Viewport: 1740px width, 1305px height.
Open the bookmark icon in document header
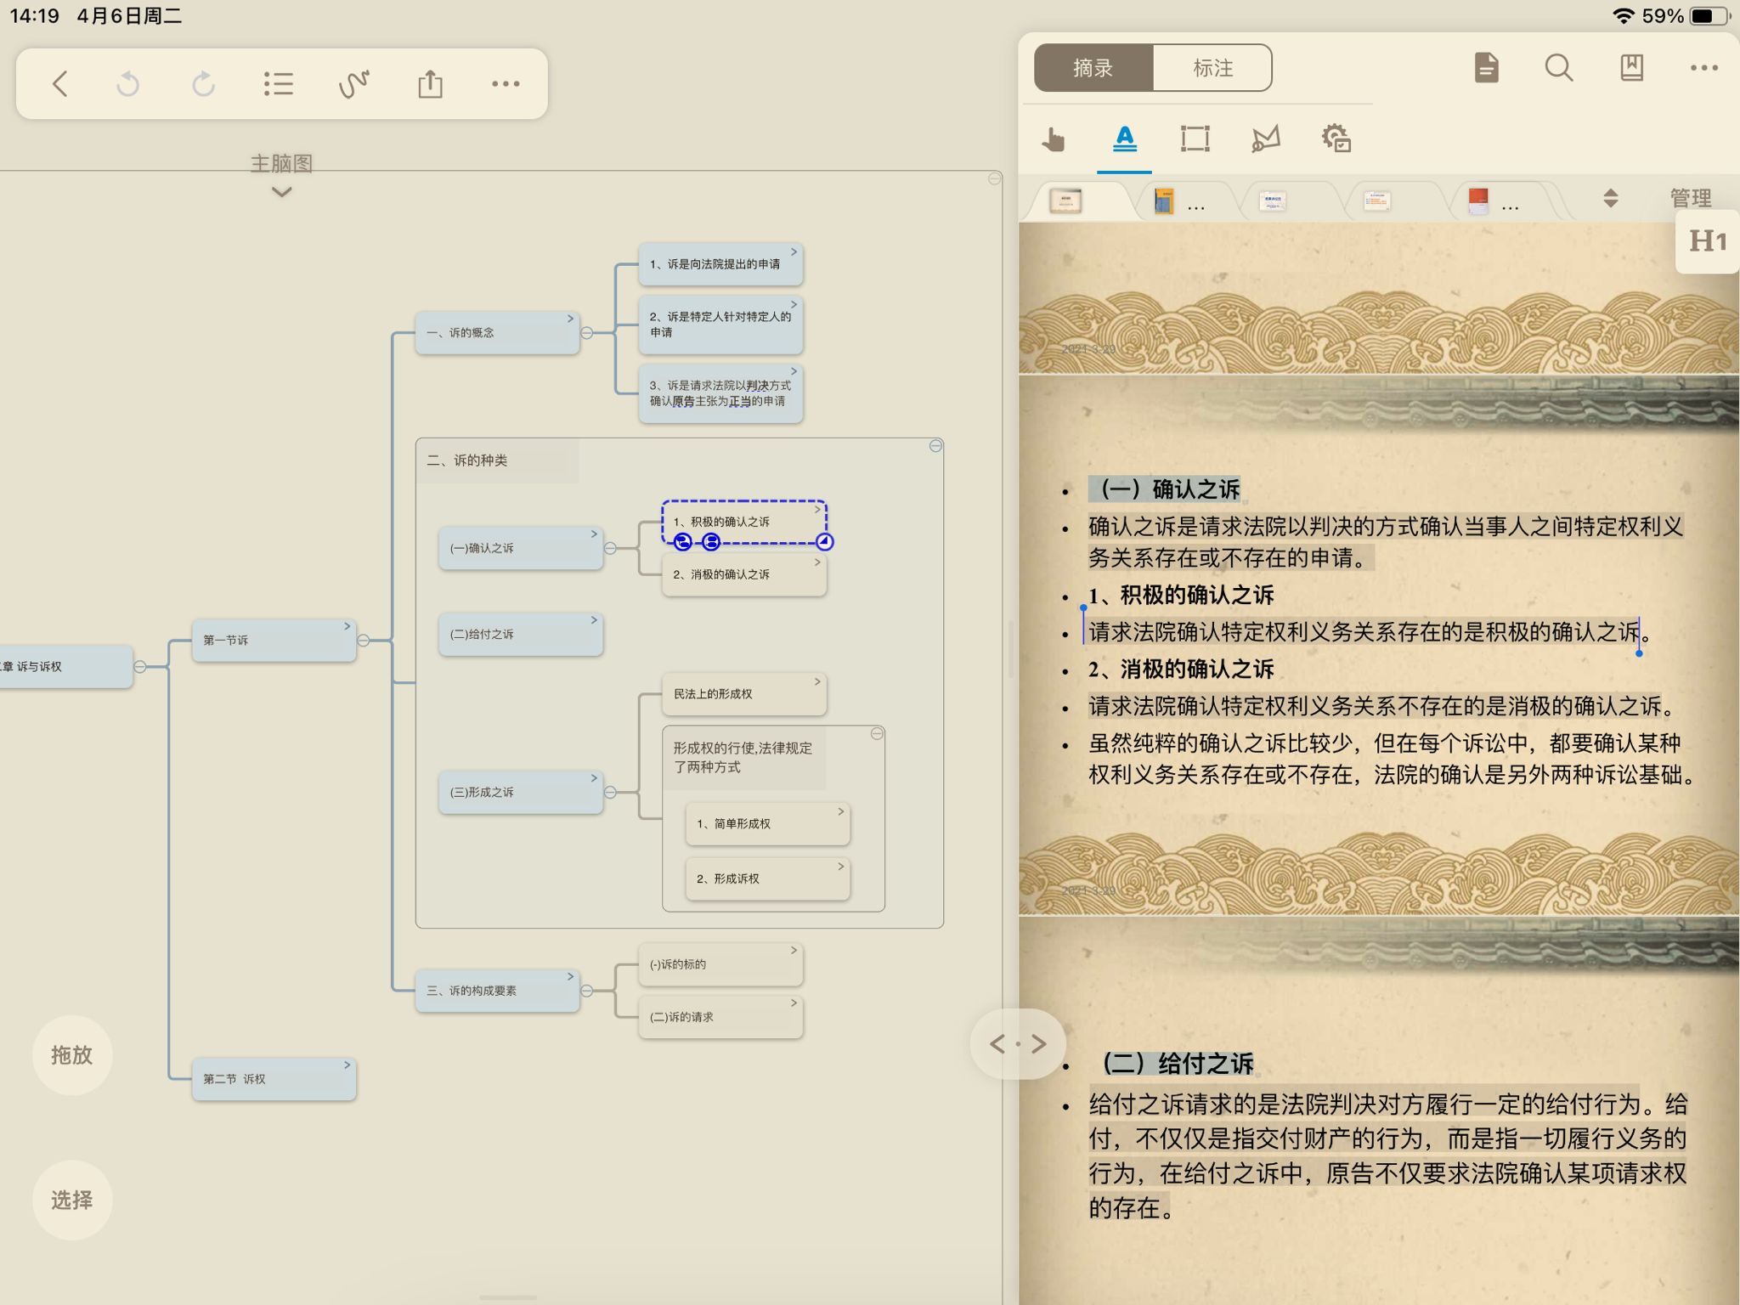1631,68
